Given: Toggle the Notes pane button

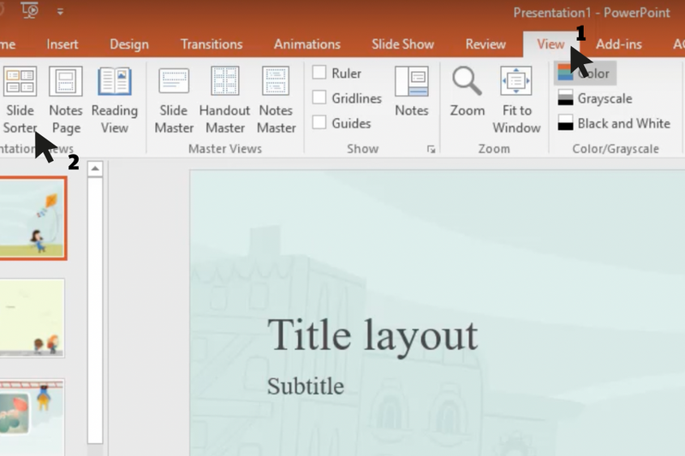Looking at the screenshot, I should click(412, 92).
